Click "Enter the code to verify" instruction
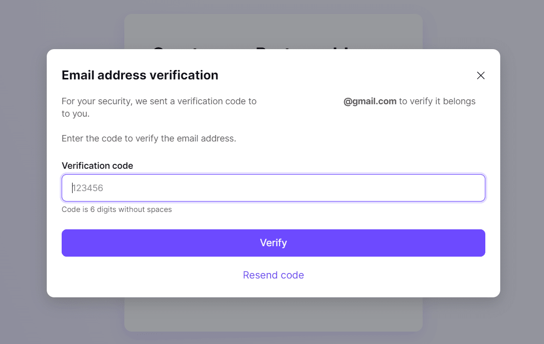The height and width of the screenshot is (344, 544). pyautogui.click(x=149, y=138)
